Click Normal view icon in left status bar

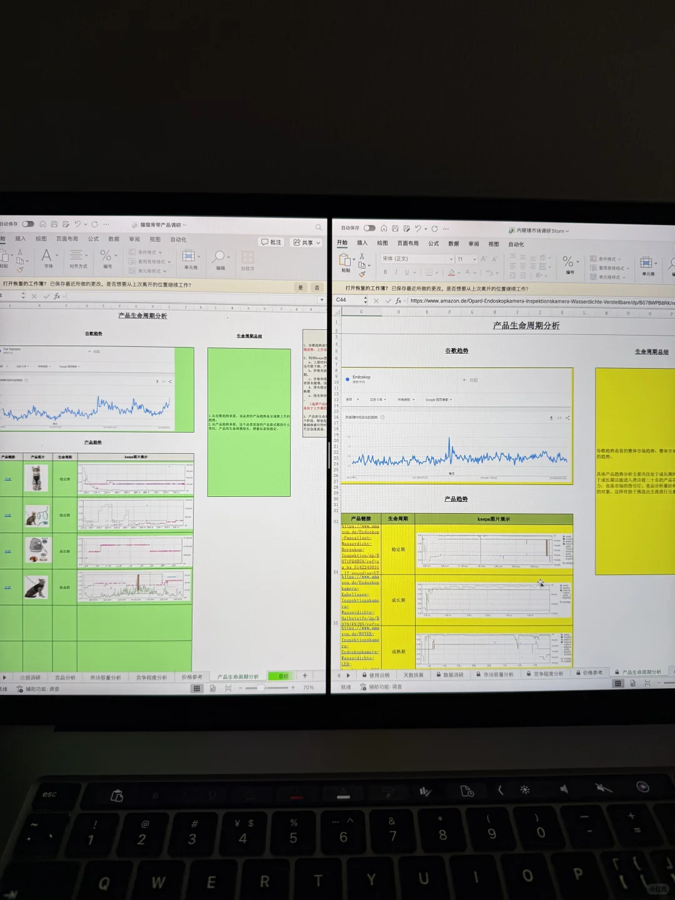pyautogui.click(x=197, y=688)
